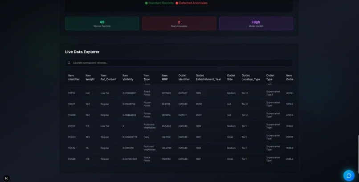The height and width of the screenshot is (182, 359).
Task: Click the Item Fat_Content column header
Action: pyautogui.click(x=109, y=77)
